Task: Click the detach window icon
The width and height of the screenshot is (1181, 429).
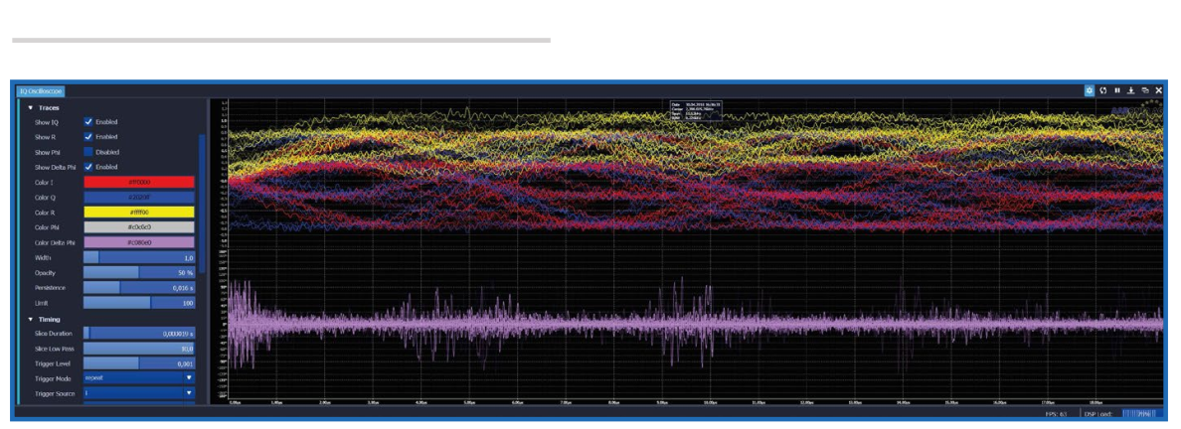Action: click(x=1145, y=90)
